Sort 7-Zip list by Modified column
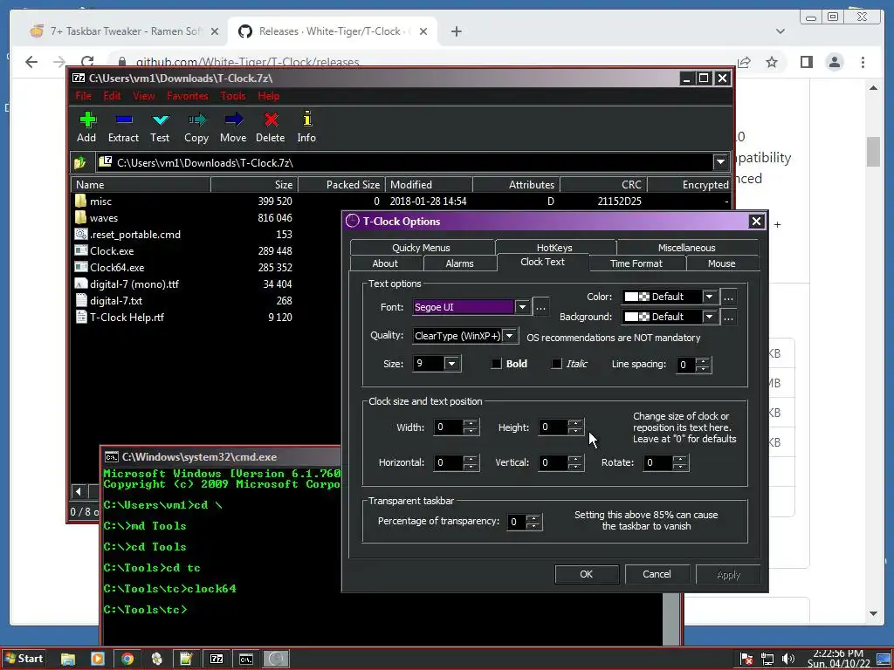This screenshot has width=894, height=670. pos(429,185)
